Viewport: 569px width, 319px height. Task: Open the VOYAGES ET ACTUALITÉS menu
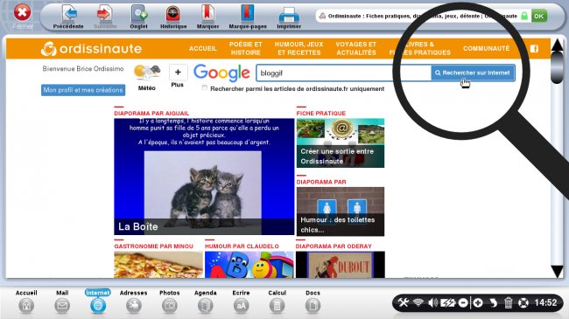tap(356, 48)
